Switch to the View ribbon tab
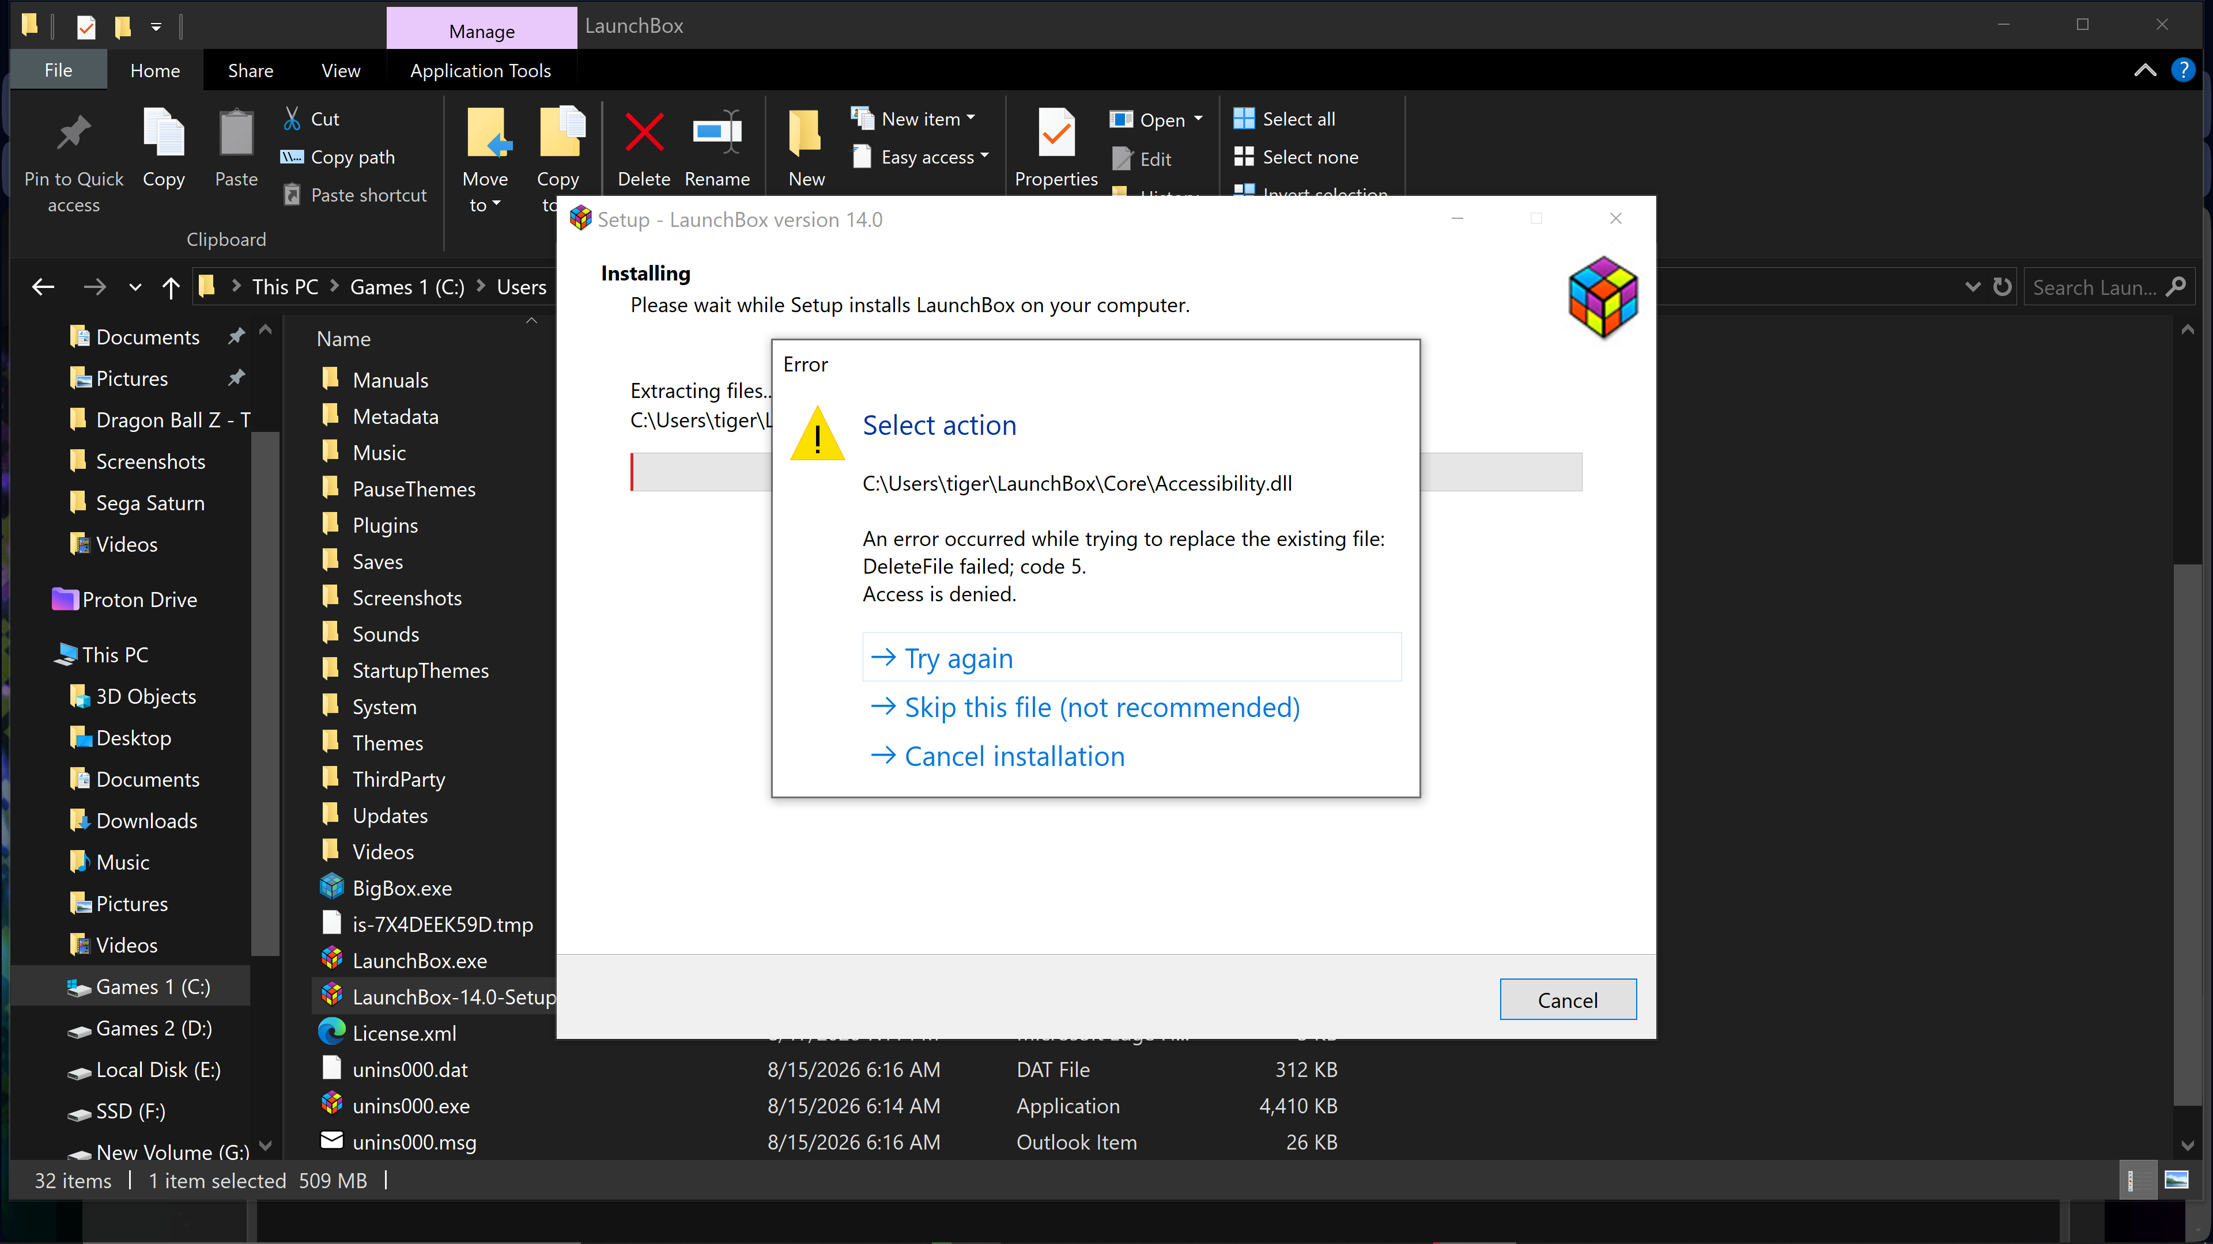Viewport: 2213px width, 1244px height. (340, 70)
